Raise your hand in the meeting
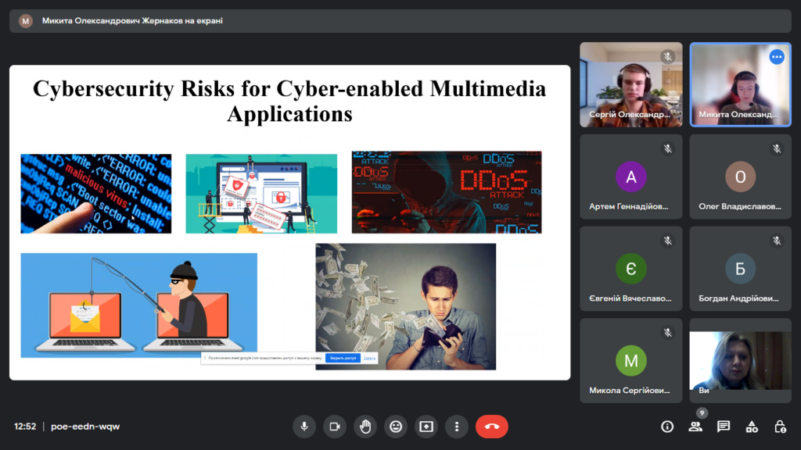Screen dimensions: 801x450 pyautogui.click(x=365, y=427)
